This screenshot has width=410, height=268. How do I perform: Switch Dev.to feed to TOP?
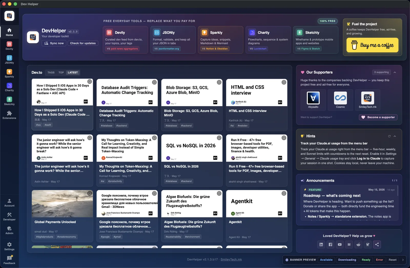click(61, 73)
